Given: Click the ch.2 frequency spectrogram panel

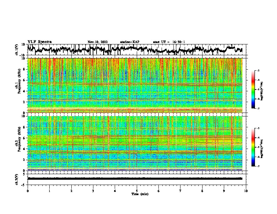Looking at the screenshot, I should point(135,143).
